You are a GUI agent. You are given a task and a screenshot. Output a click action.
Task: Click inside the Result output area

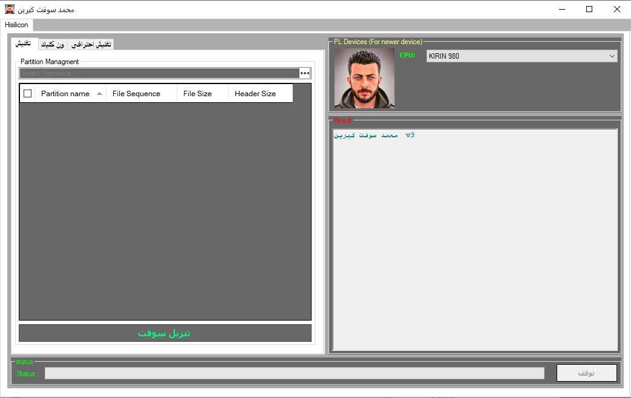click(475, 242)
